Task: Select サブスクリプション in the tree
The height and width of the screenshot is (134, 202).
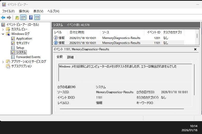Action: pos(21,66)
